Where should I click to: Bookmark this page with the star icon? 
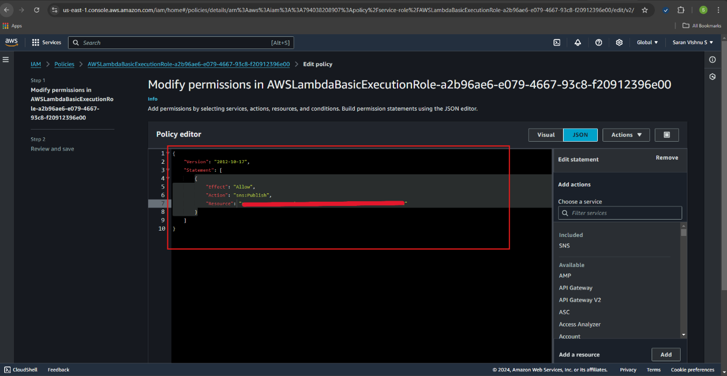coord(645,10)
